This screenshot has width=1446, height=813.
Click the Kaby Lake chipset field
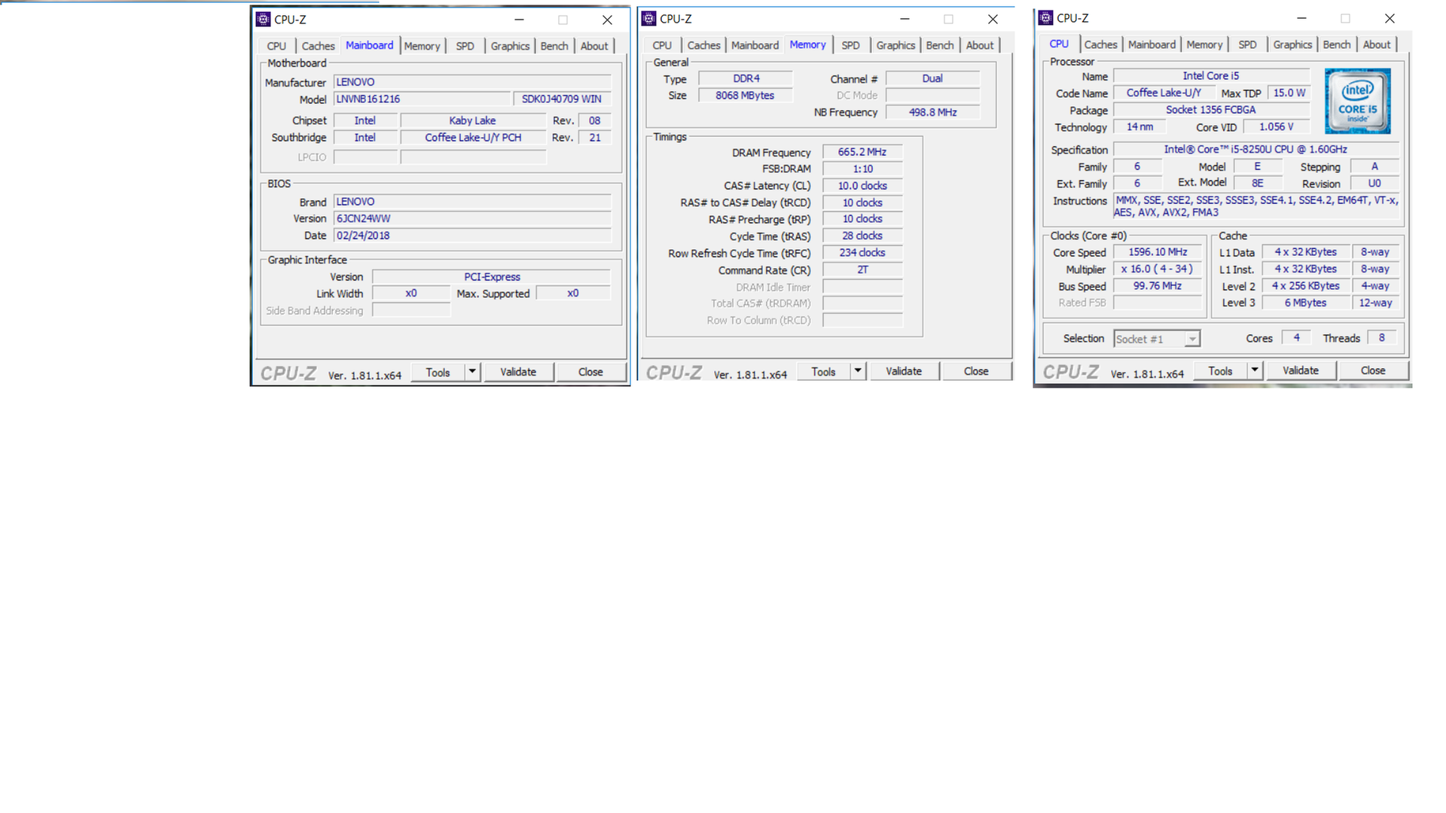472,120
